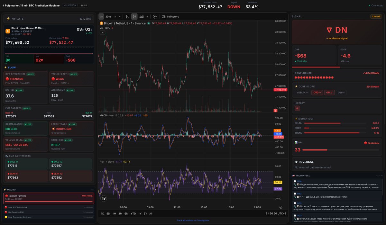The width and height of the screenshot is (386, 225).
Task: Toggle the VDELTA core score chip
Action: pyautogui.click(x=303, y=93)
